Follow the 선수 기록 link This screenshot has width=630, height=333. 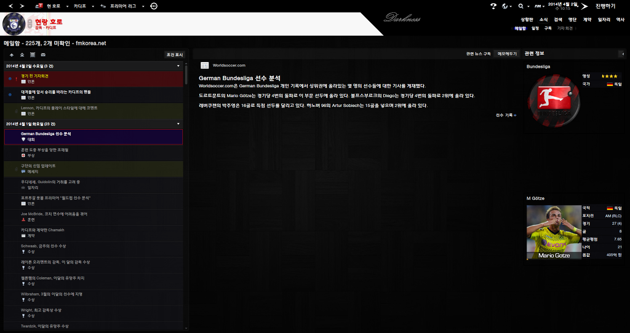pos(506,115)
